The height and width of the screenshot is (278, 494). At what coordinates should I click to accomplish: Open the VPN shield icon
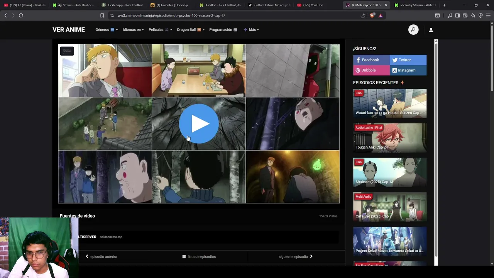click(x=480, y=15)
